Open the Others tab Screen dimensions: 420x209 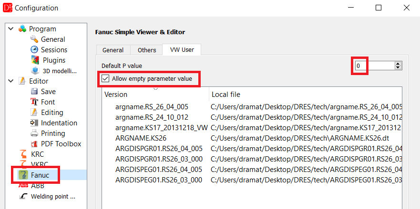click(147, 50)
